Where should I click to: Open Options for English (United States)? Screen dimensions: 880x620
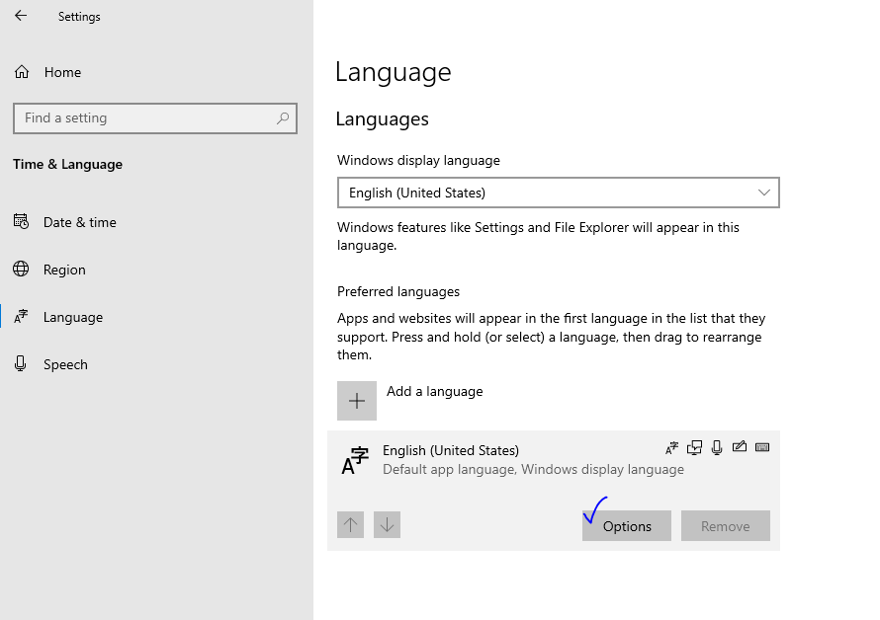click(x=627, y=526)
